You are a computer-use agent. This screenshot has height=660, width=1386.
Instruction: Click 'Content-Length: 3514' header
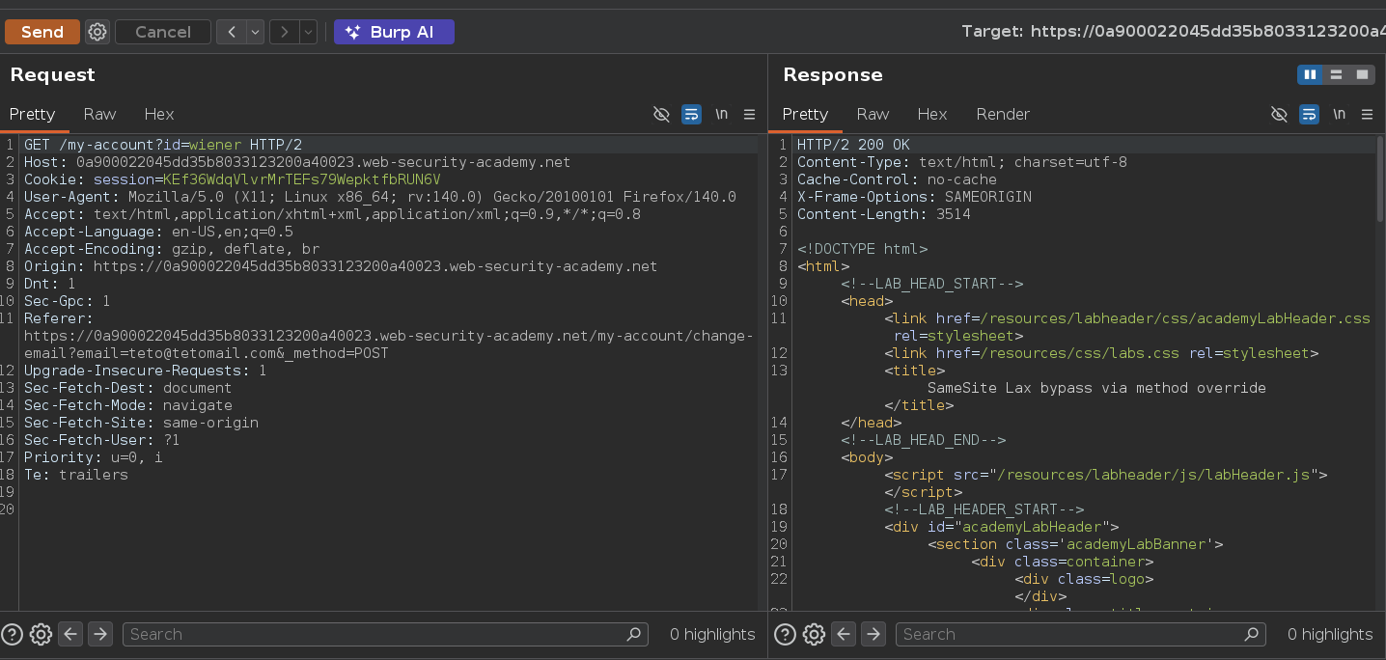[x=883, y=214]
